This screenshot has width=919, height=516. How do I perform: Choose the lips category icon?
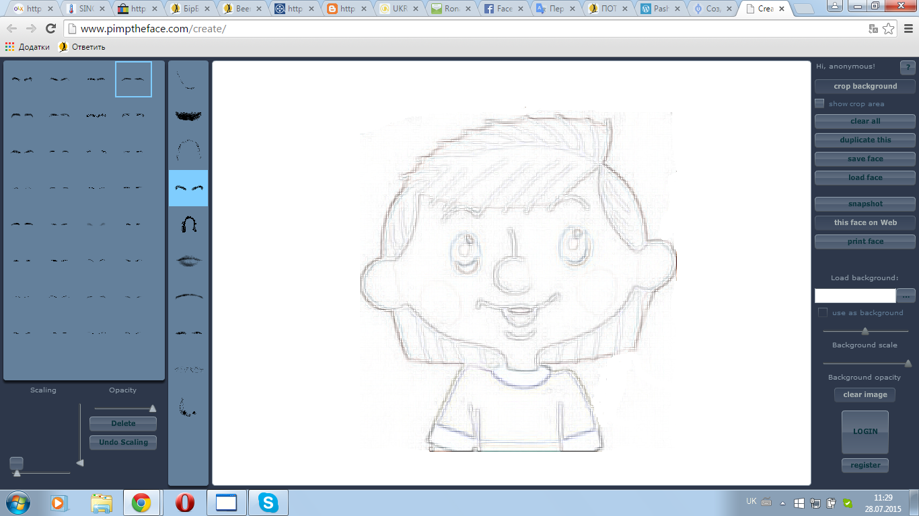188,261
